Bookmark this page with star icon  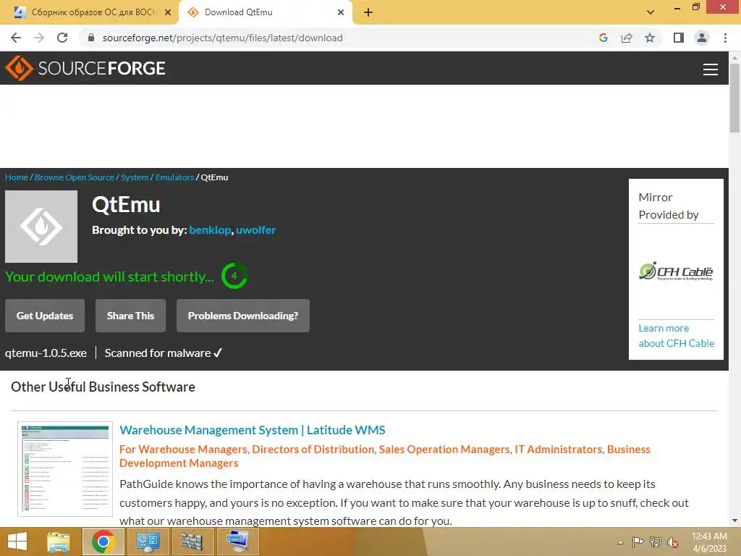point(650,38)
